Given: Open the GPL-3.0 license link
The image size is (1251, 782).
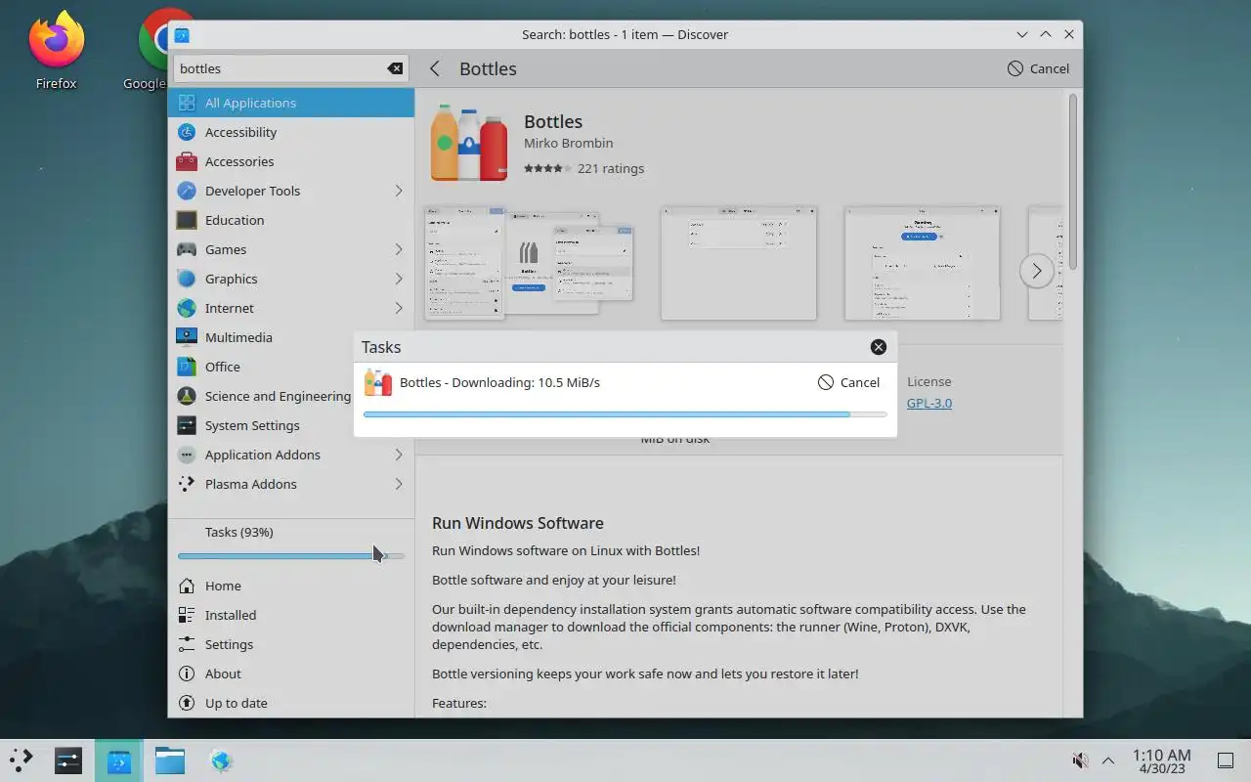Looking at the screenshot, I should pos(929,403).
